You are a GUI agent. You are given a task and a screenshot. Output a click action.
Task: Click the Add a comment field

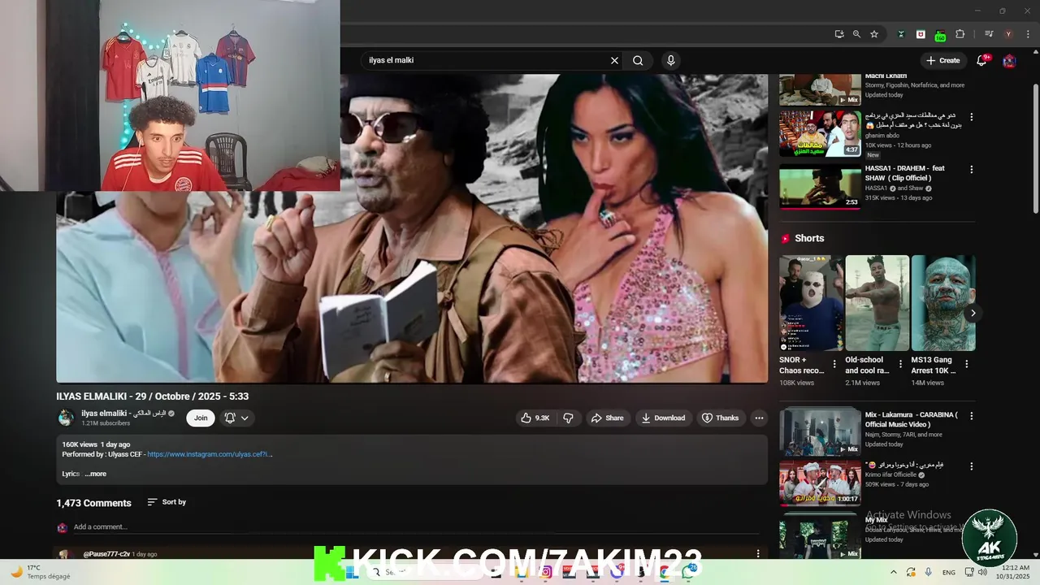point(416,526)
